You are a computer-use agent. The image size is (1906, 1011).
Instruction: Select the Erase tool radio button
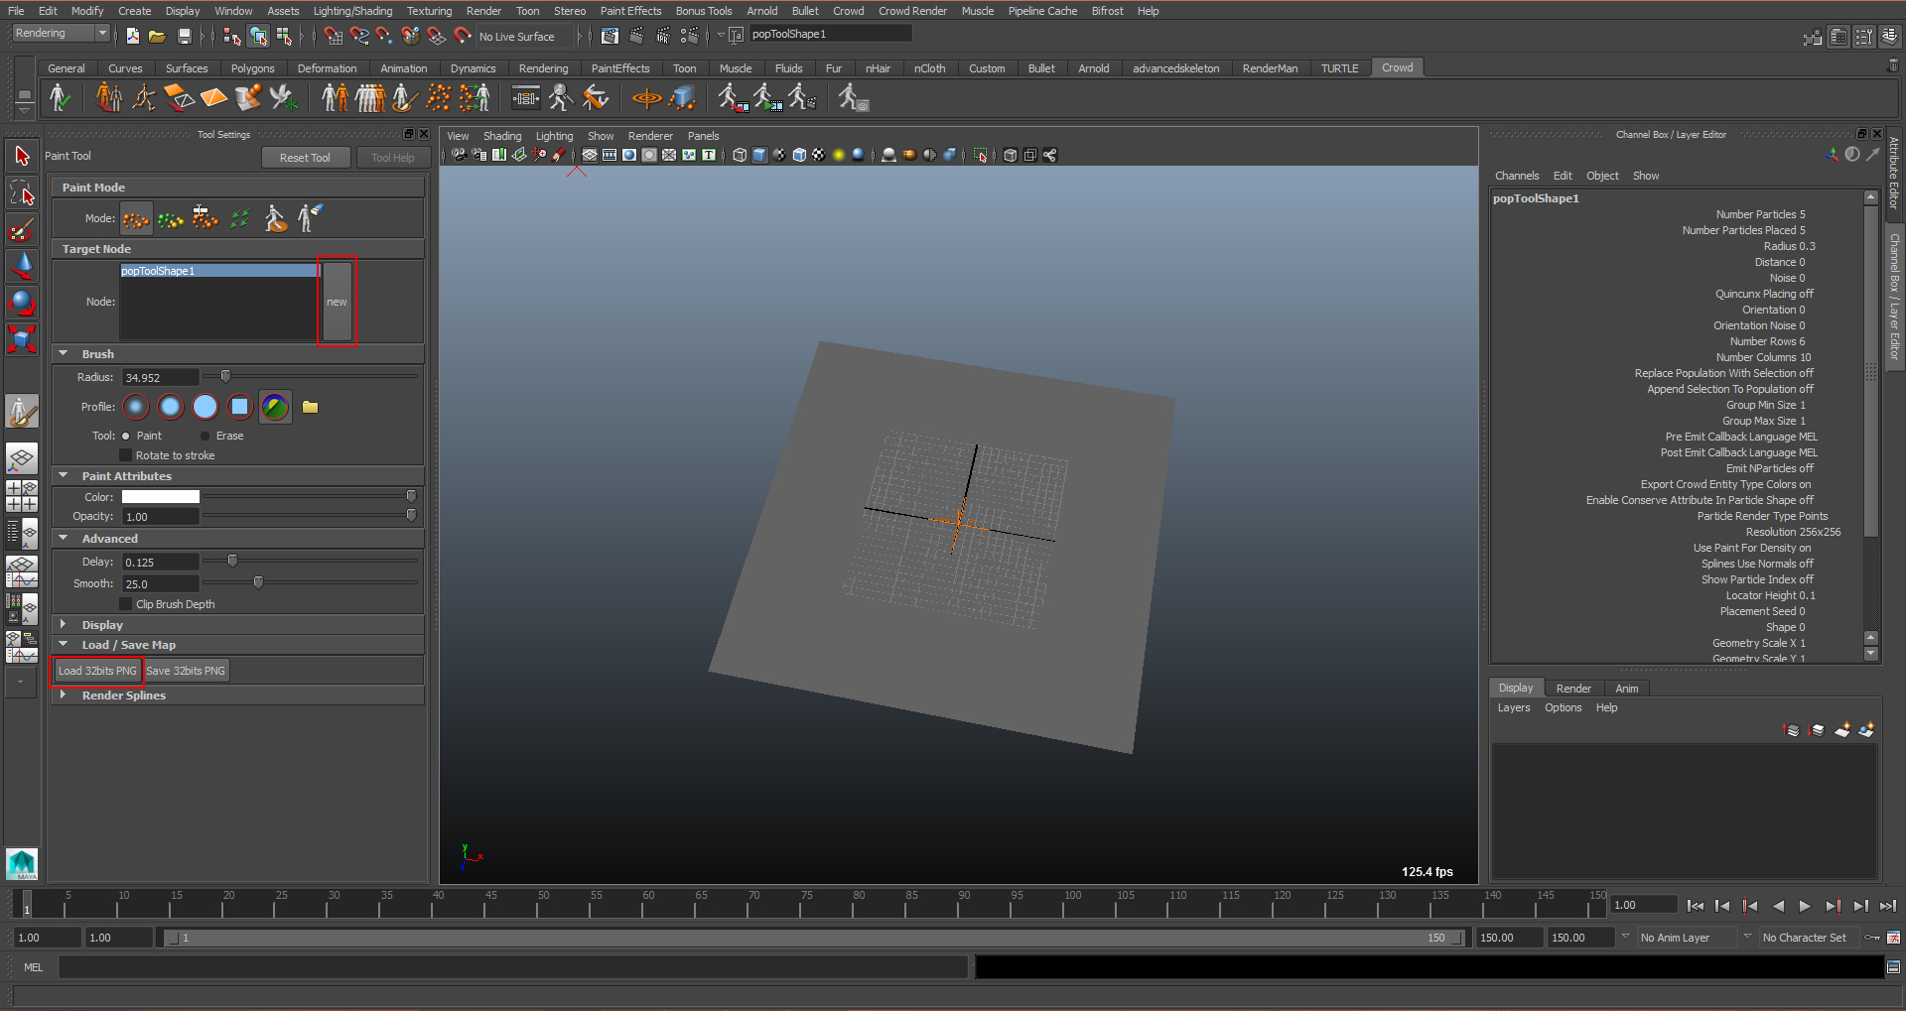point(205,437)
